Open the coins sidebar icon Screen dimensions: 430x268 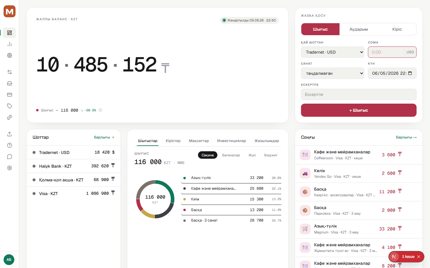(x=10, y=117)
